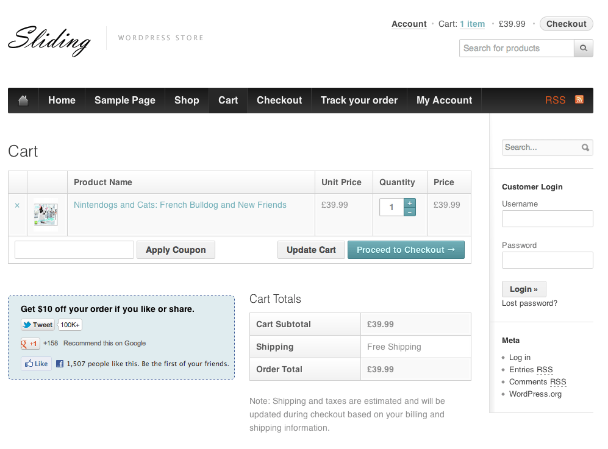Click the RSS text link in navbar
Viewport: 608px width, 449px height.
point(556,101)
